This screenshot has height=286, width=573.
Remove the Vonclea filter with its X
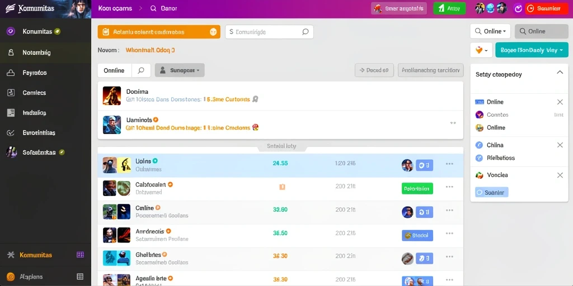pyautogui.click(x=560, y=175)
